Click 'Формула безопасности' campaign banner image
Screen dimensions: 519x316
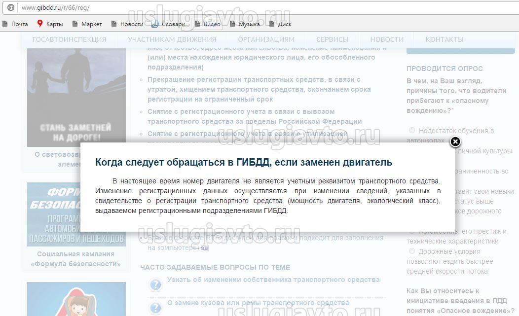76,214
